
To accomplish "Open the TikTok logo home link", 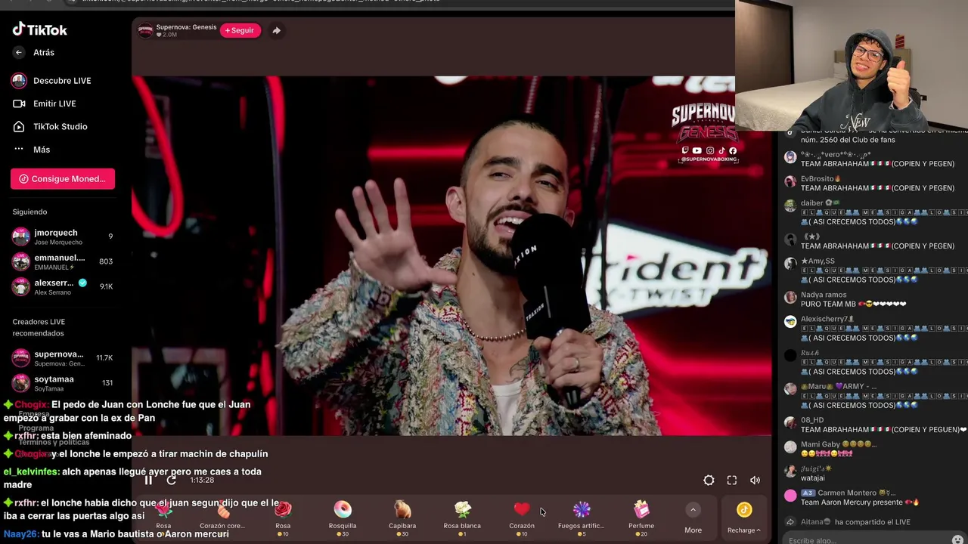I will pyautogui.click(x=39, y=29).
